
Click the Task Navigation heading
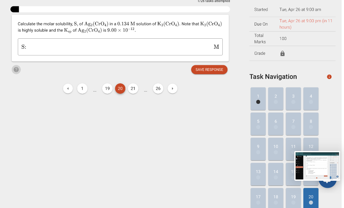coord(273,77)
